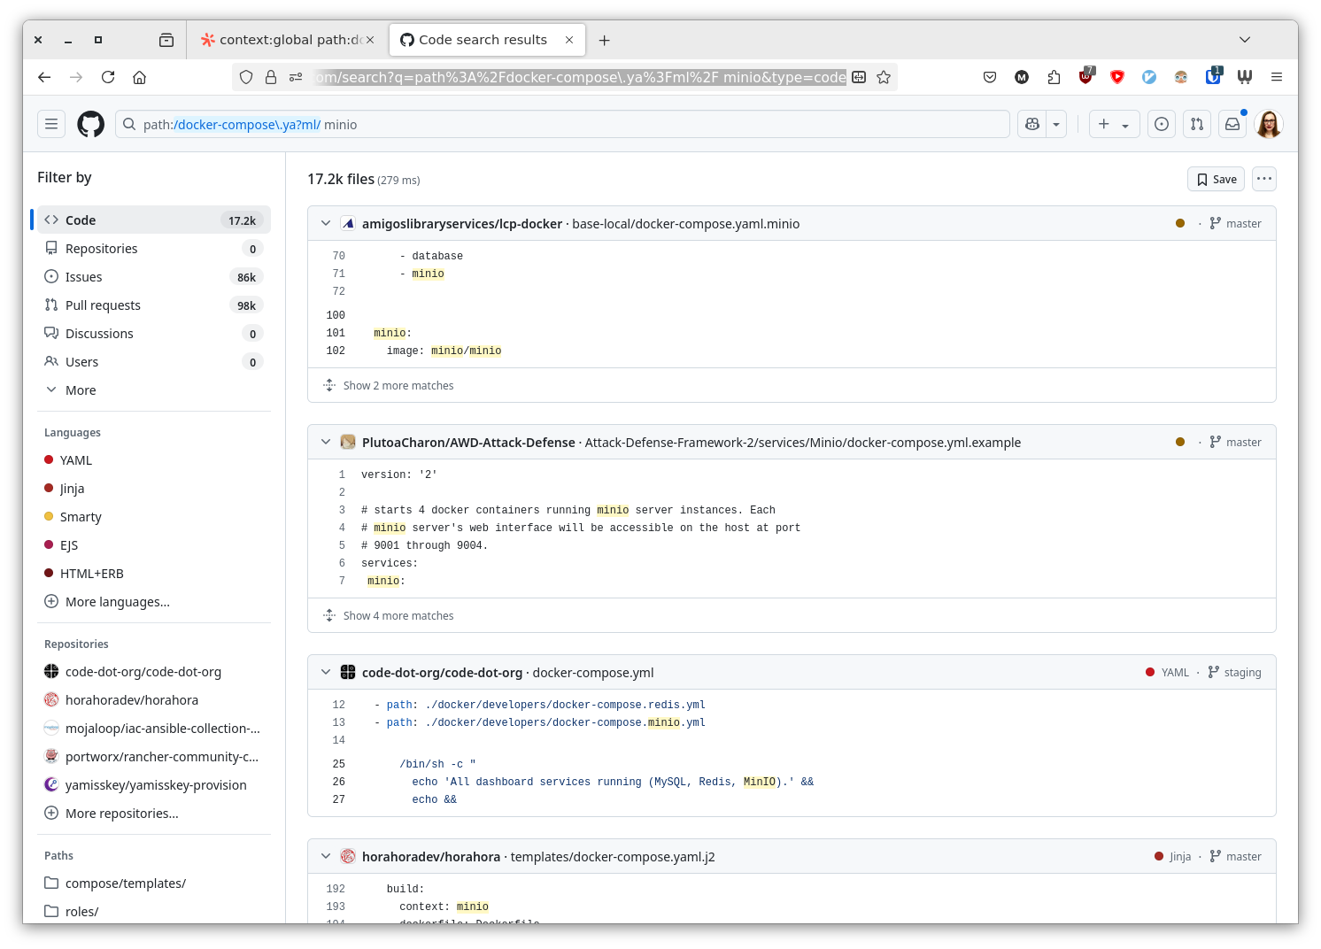Open a new browser tab

tap(604, 40)
